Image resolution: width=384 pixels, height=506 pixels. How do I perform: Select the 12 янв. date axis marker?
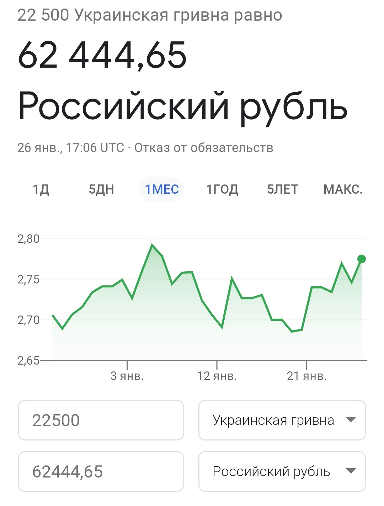tap(217, 376)
